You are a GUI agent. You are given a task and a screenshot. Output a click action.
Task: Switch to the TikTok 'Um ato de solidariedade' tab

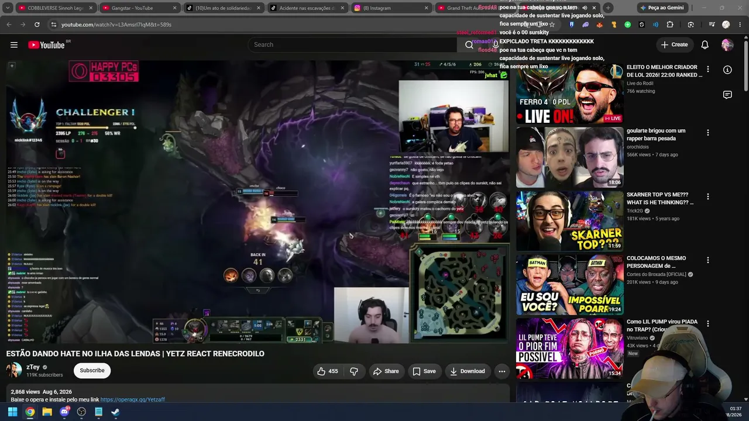point(224,8)
